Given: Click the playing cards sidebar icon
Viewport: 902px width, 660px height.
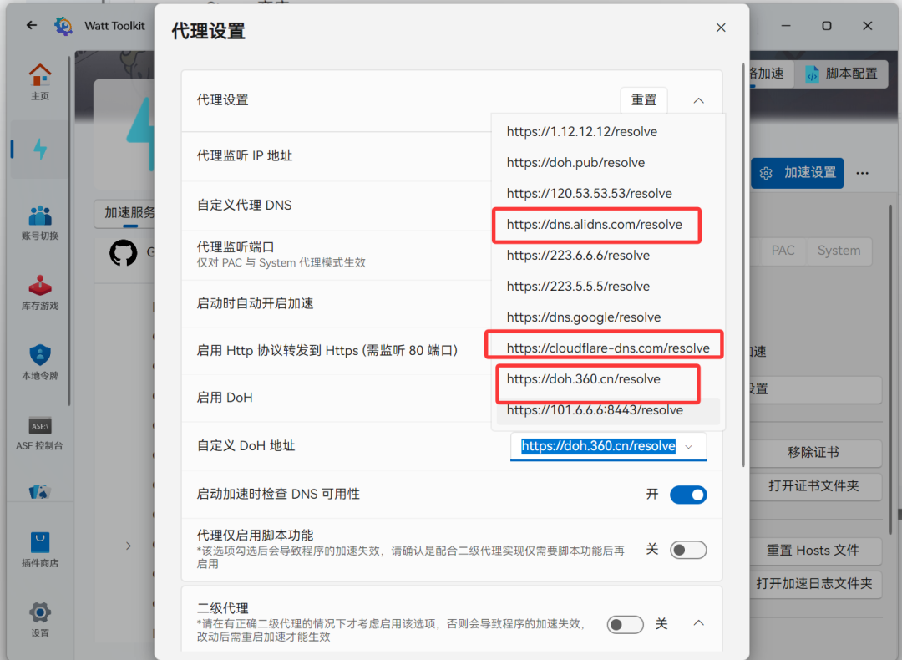Looking at the screenshot, I should pos(40,492).
